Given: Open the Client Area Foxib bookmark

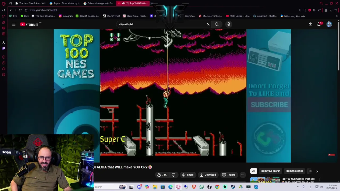Looking at the screenshot, I should tap(135, 16).
